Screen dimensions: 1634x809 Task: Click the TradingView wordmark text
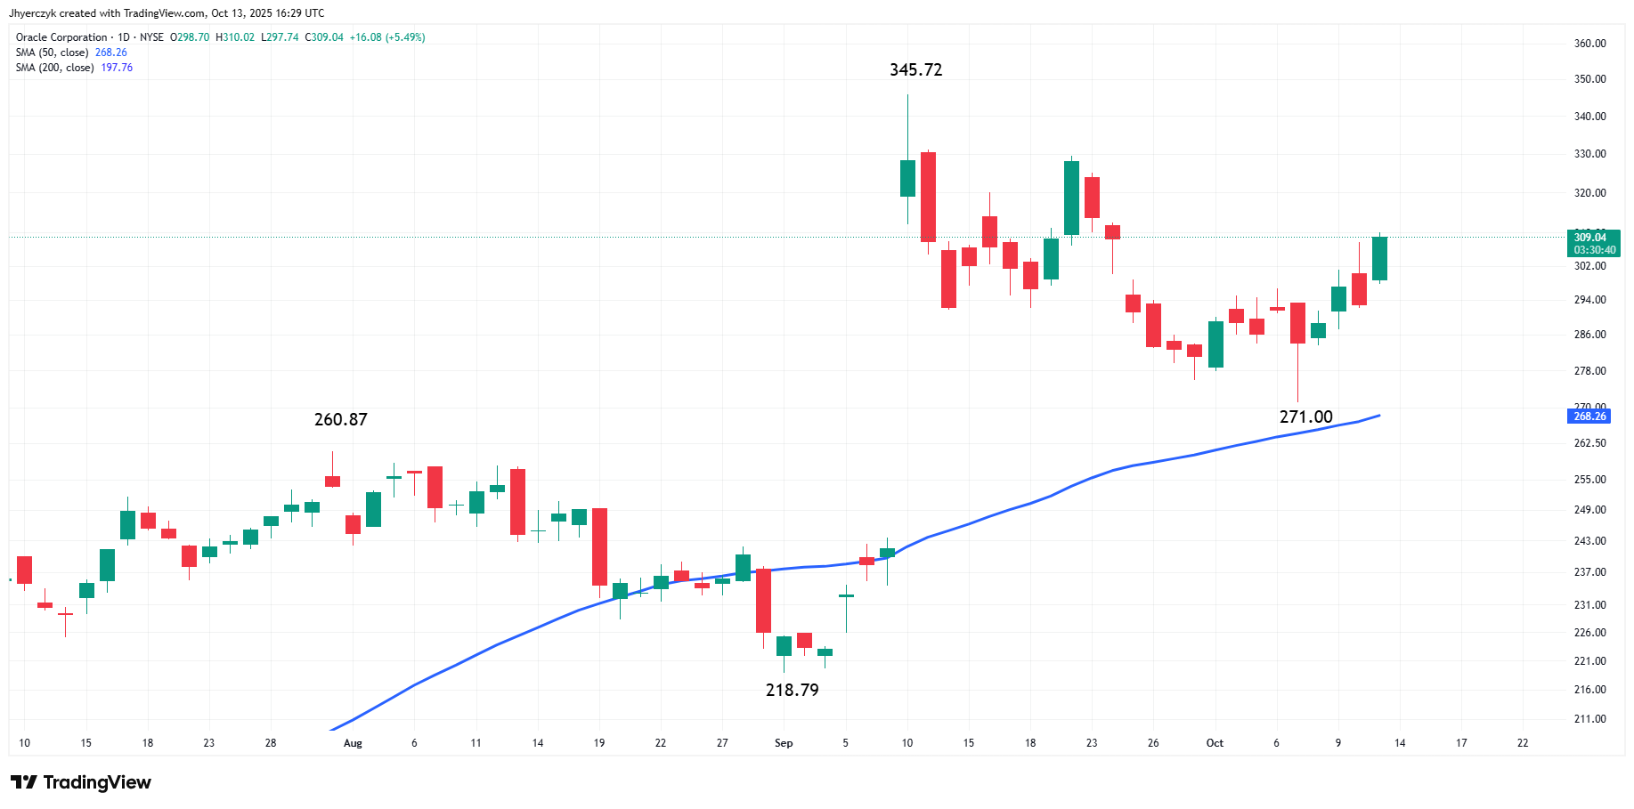coord(97,782)
